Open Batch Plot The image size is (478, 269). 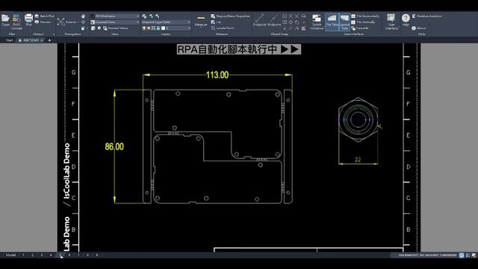coord(45,16)
